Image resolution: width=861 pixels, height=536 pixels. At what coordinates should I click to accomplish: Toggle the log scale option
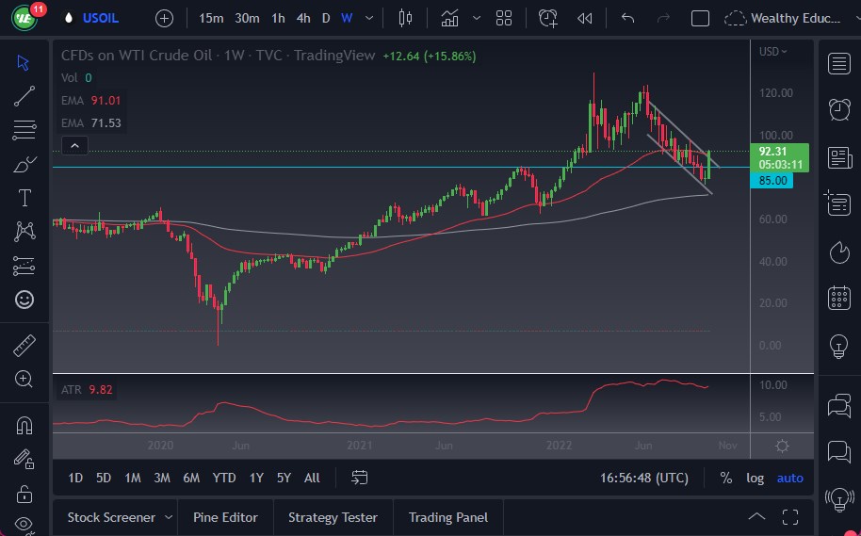coord(755,478)
